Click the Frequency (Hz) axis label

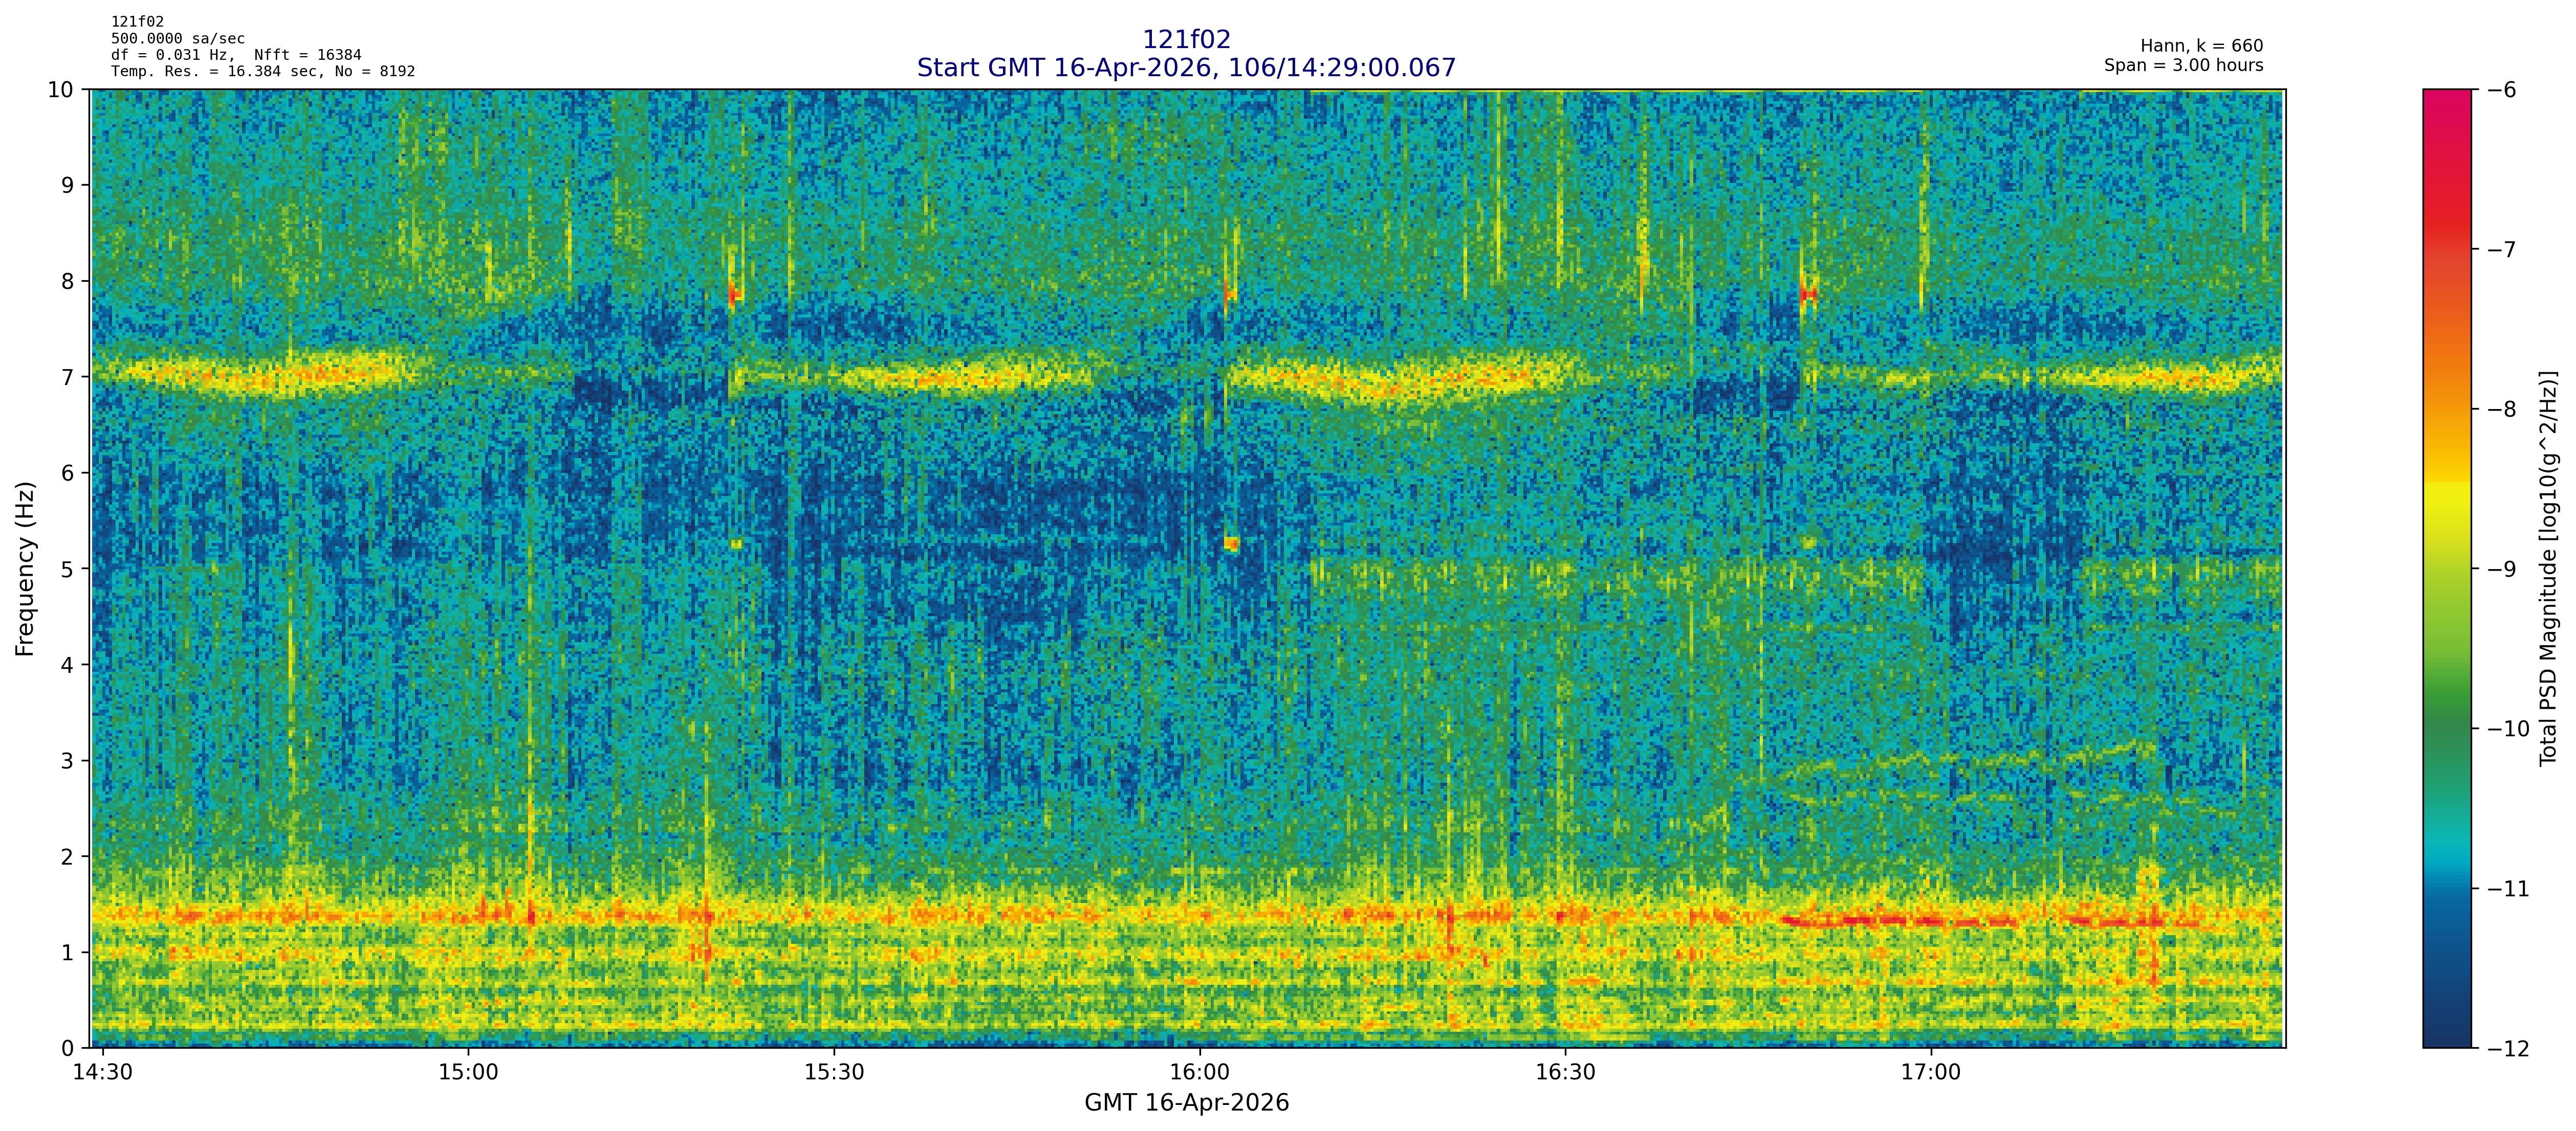25,569
